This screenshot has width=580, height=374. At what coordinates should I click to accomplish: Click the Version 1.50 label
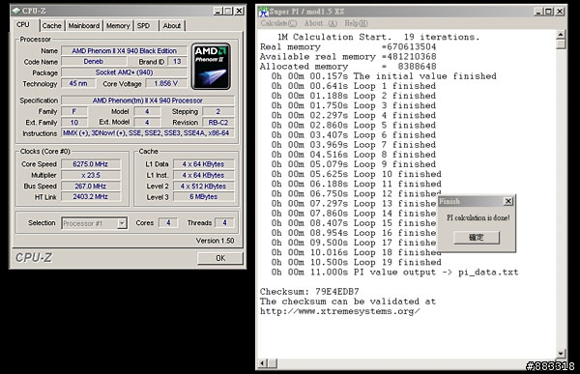pyautogui.click(x=215, y=241)
